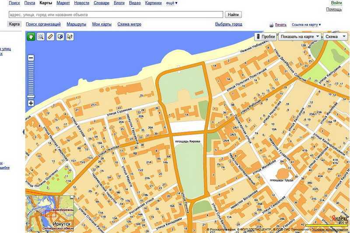The height and width of the screenshot is (233, 350).
Task: Select the ruler distance tool
Action: click(50, 37)
